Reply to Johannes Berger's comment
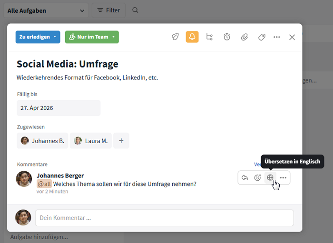This screenshot has height=243, width=333. point(245,177)
